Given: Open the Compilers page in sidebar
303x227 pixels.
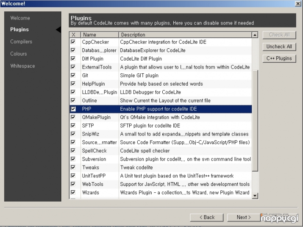Looking at the screenshot, I should coord(21,42).
